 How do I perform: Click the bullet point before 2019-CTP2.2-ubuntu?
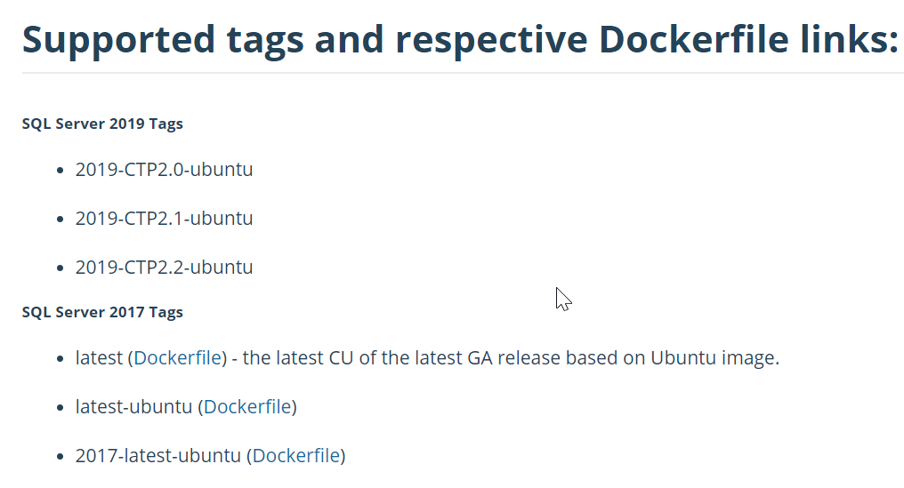(x=60, y=268)
